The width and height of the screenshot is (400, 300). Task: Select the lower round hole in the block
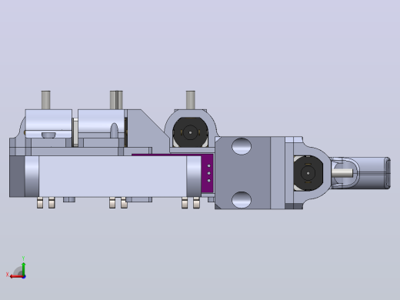click(242, 200)
